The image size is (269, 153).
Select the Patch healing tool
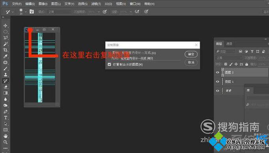pos(5,62)
